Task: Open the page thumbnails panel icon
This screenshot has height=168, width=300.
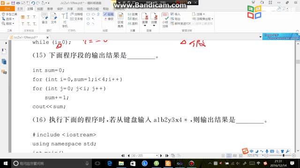Action: [x=4, y=62]
